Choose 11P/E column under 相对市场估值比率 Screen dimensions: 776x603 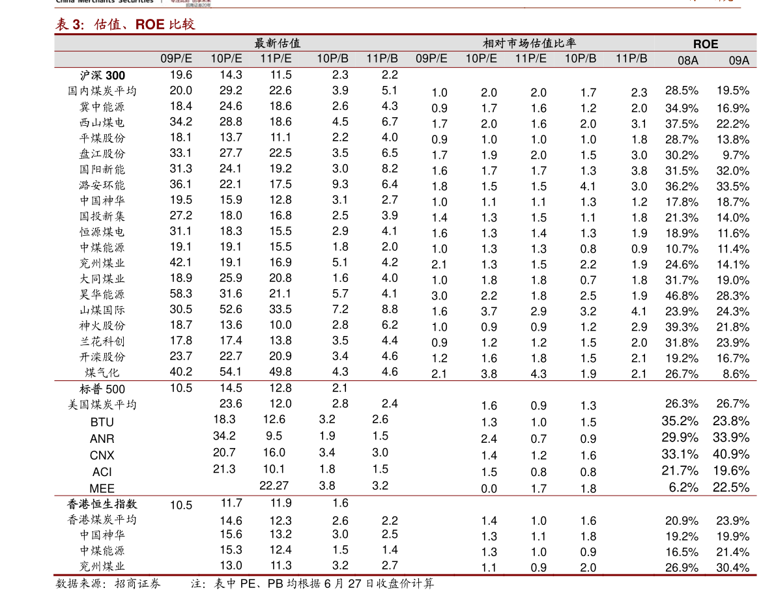pos(530,59)
